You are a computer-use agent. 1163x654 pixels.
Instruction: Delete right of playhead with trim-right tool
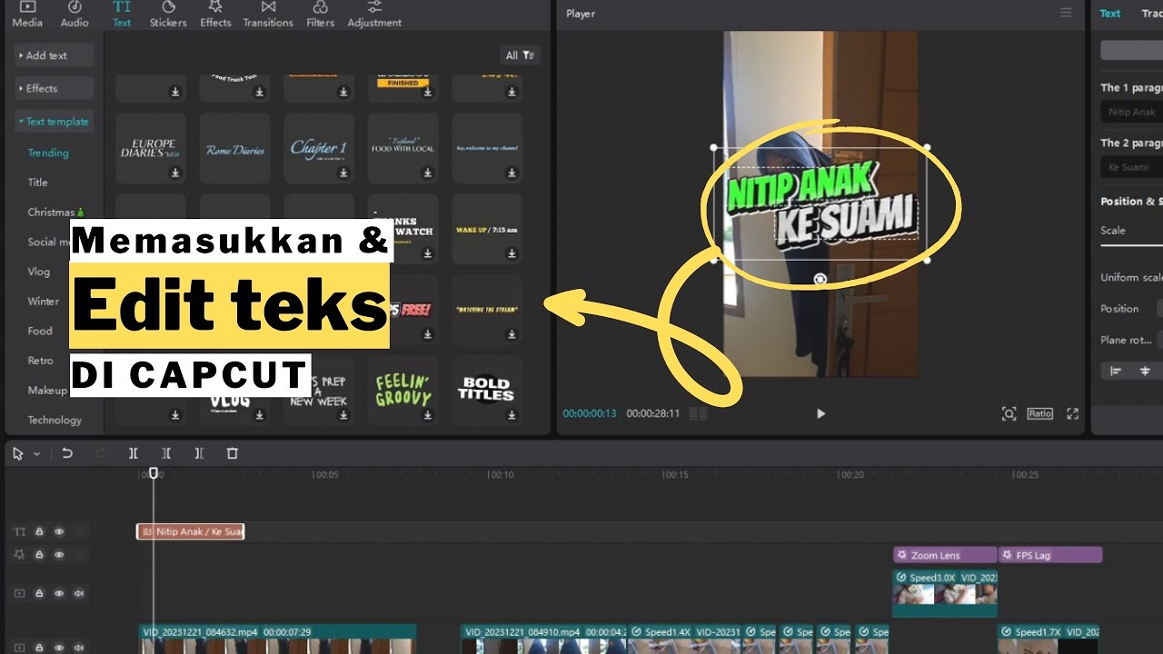199,453
